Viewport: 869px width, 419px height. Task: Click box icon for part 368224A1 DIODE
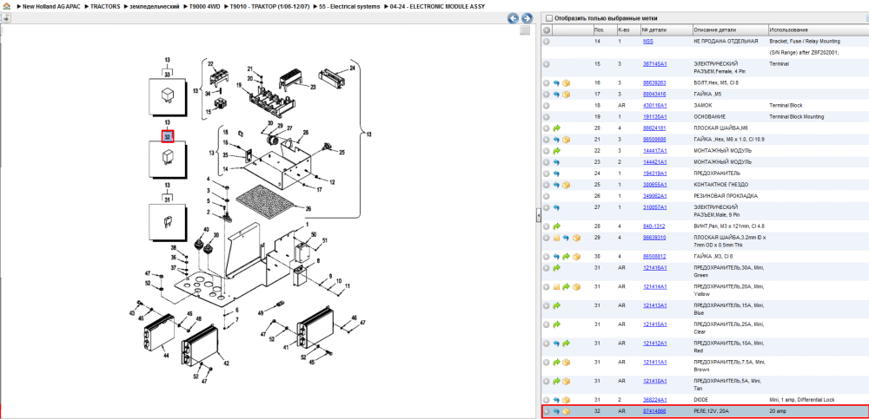click(x=567, y=400)
